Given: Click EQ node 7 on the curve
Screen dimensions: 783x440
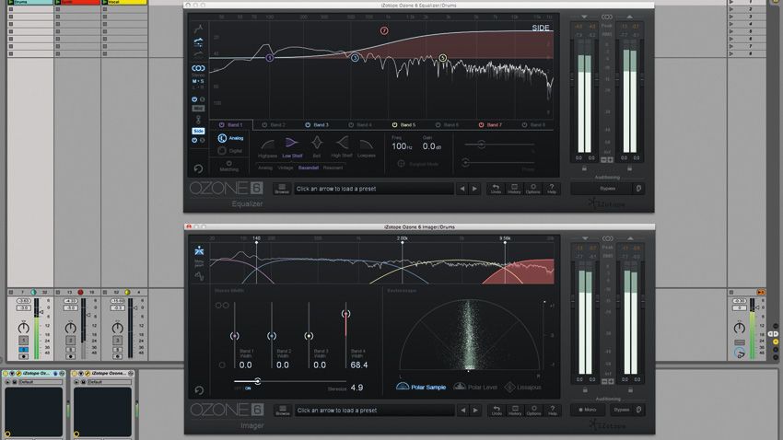Looking at the screenshot, I should (x=384, y=30).
